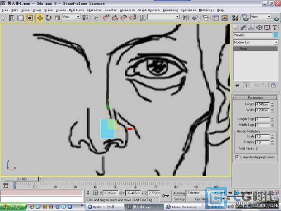Click the cyan object color swatch
Viewport: 281px width, 211px height.
pos(276,35)
